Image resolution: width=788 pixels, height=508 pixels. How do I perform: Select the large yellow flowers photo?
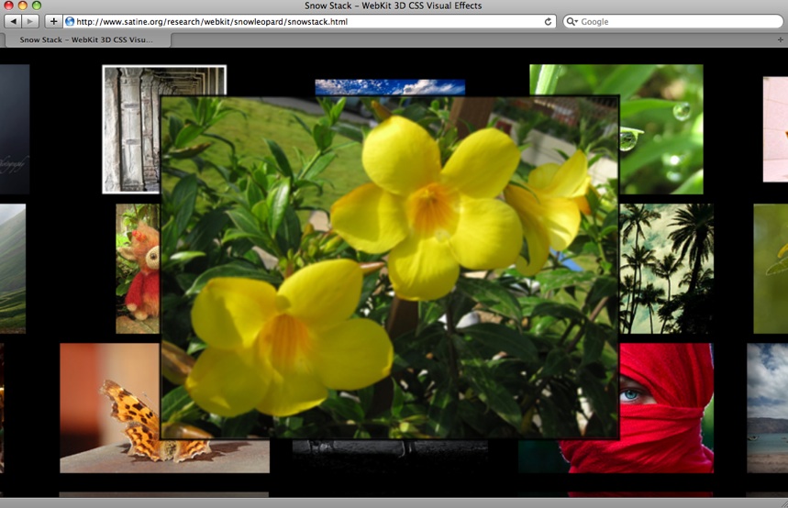click(x=390, y=268)
